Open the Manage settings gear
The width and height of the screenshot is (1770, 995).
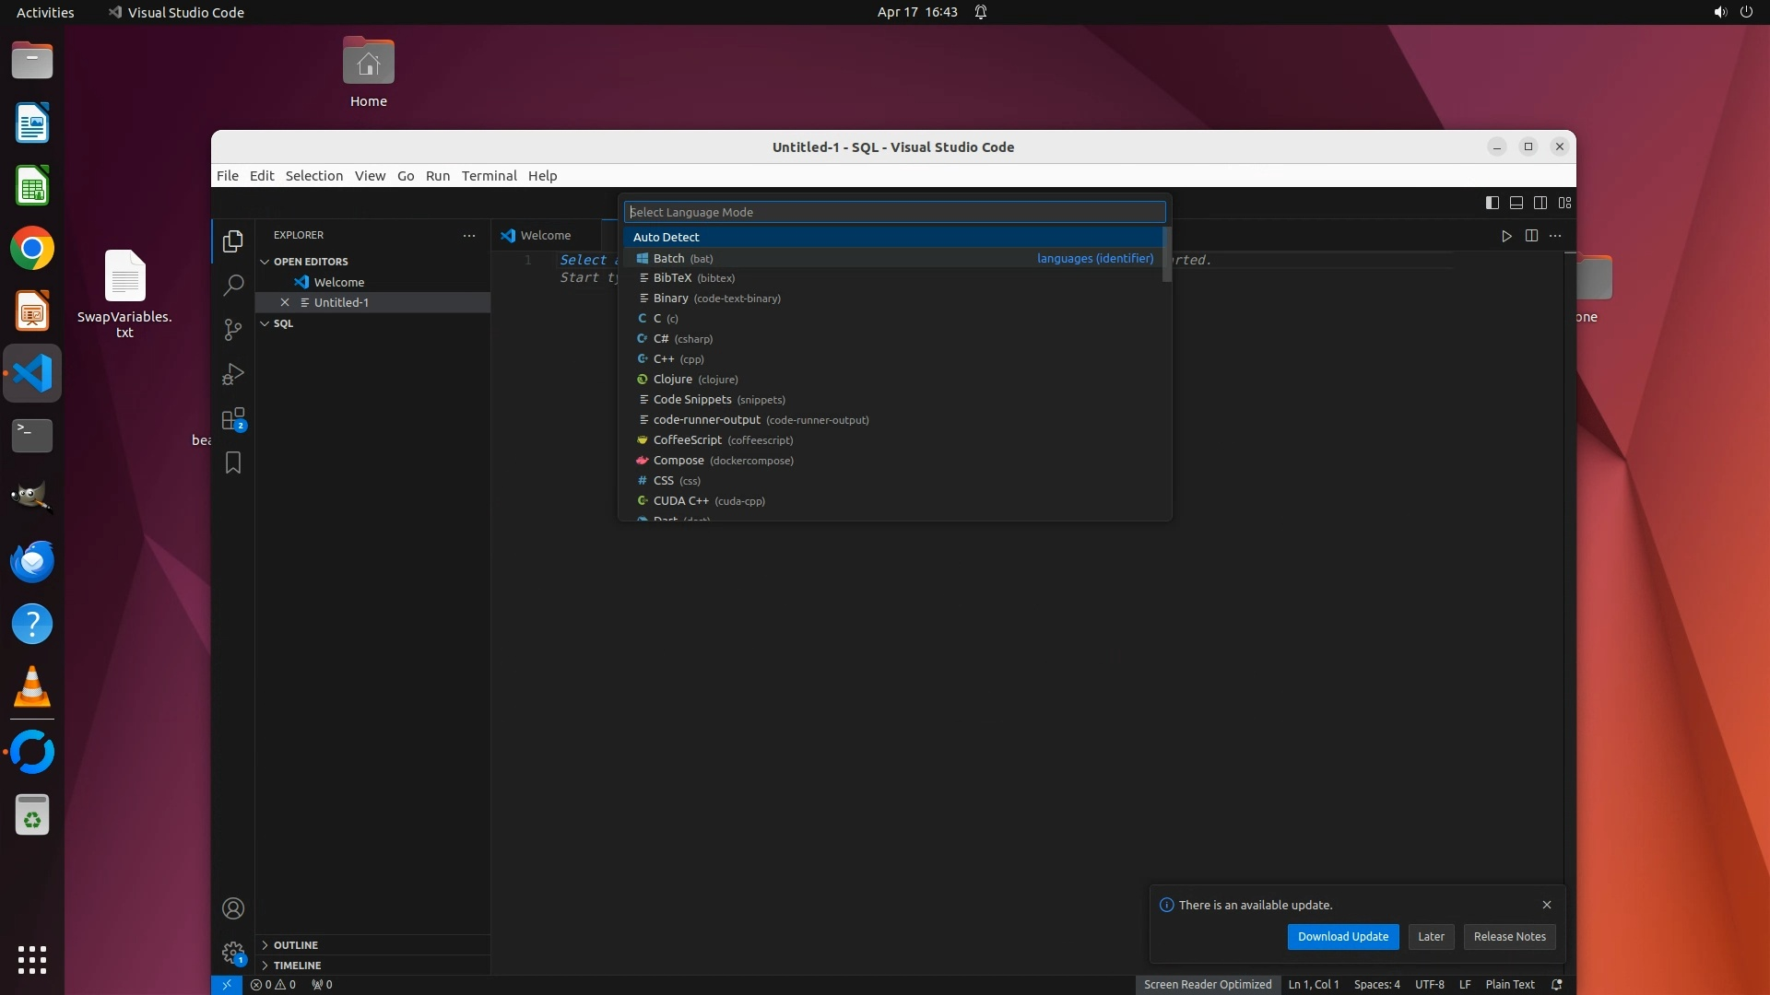[x=233, y=952]
